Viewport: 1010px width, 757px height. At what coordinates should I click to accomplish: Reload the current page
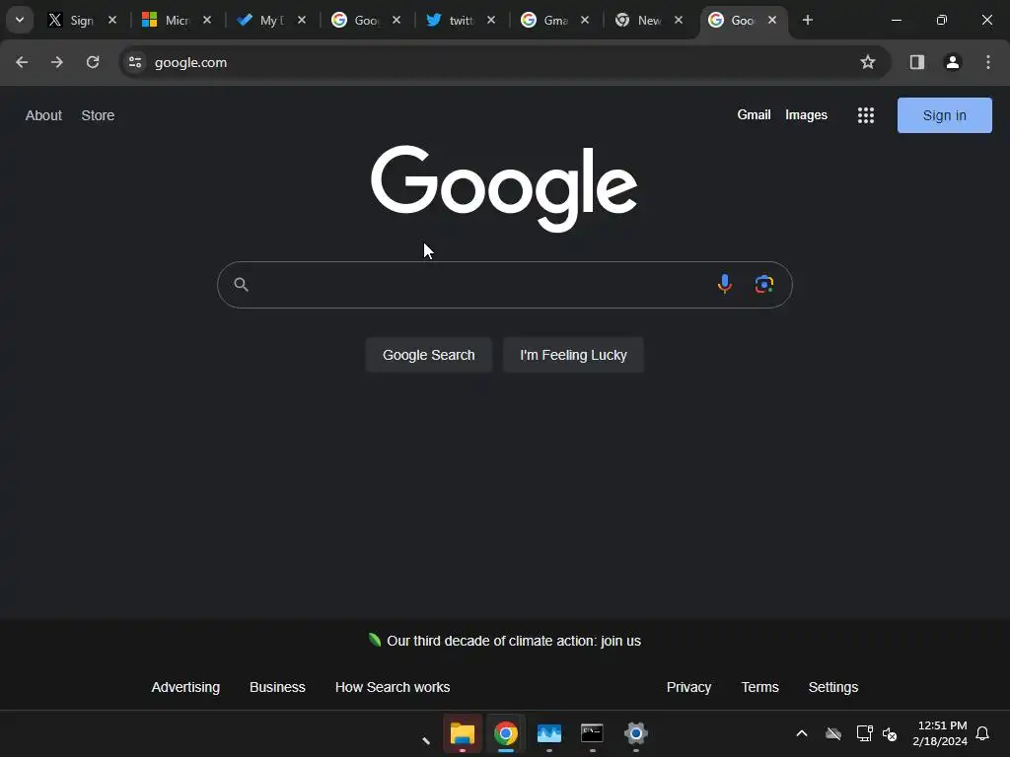93,62
